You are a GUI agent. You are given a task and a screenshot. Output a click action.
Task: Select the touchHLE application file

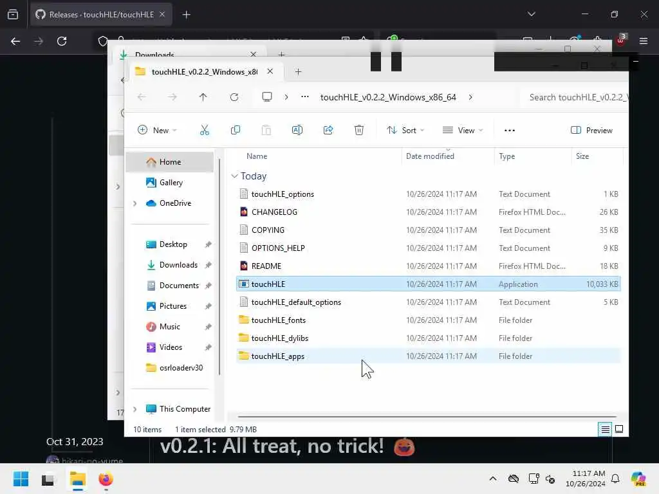coord(428,284)
